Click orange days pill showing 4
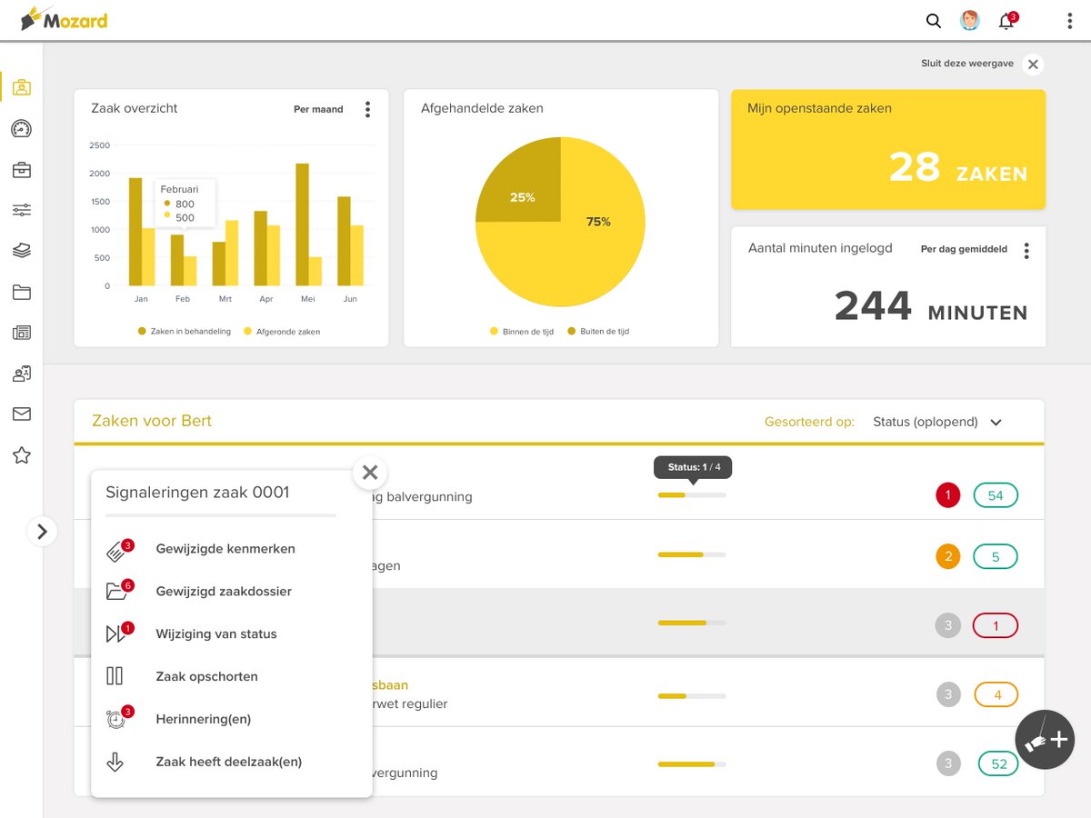Viewport: 1091px width, 818px height. (996, 695)
